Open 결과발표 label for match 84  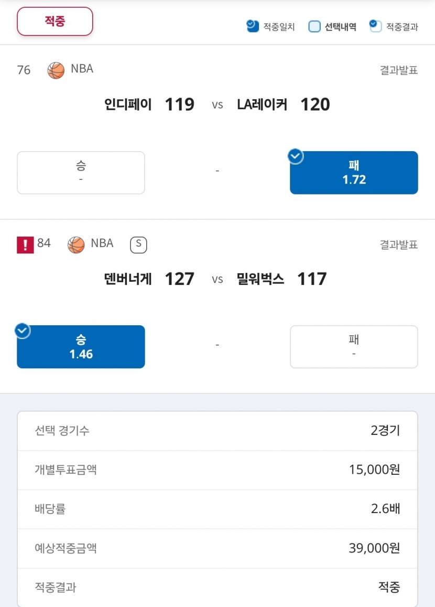[x=399, y=244]
